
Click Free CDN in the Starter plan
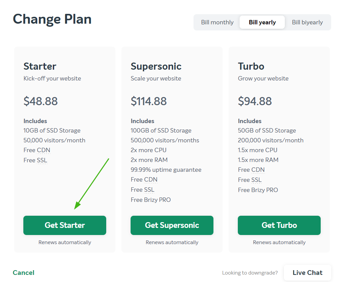37,150
